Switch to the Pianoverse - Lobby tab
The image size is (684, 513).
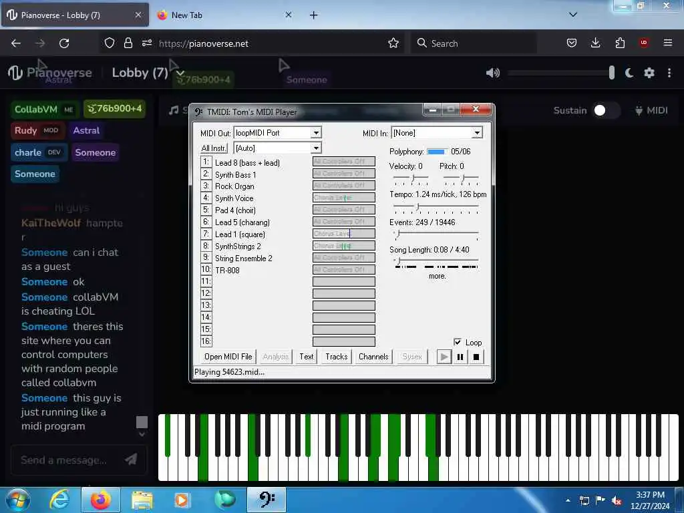75,15
